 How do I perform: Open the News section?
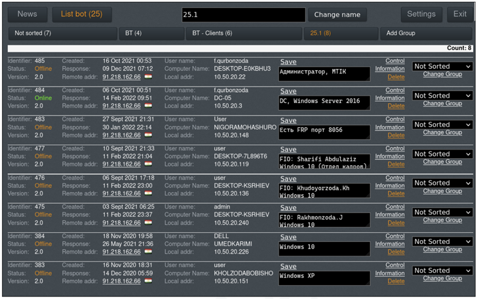click(28, 14)
